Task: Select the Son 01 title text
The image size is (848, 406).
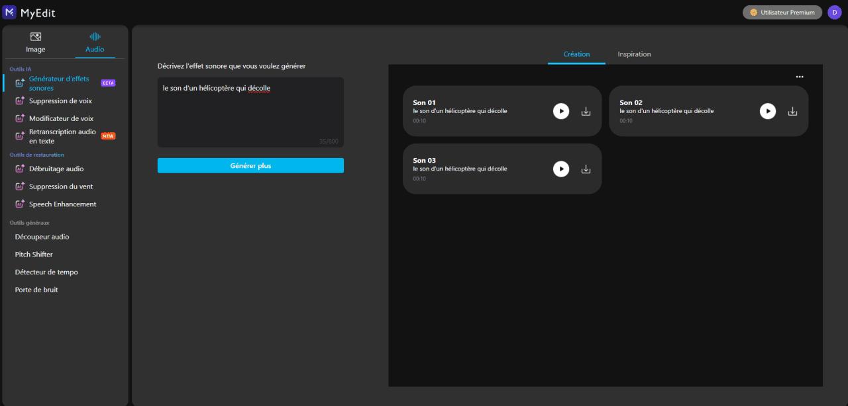Action: pos(425,102)
